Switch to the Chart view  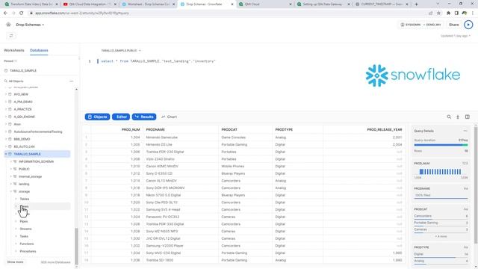(x=170, y=117)
